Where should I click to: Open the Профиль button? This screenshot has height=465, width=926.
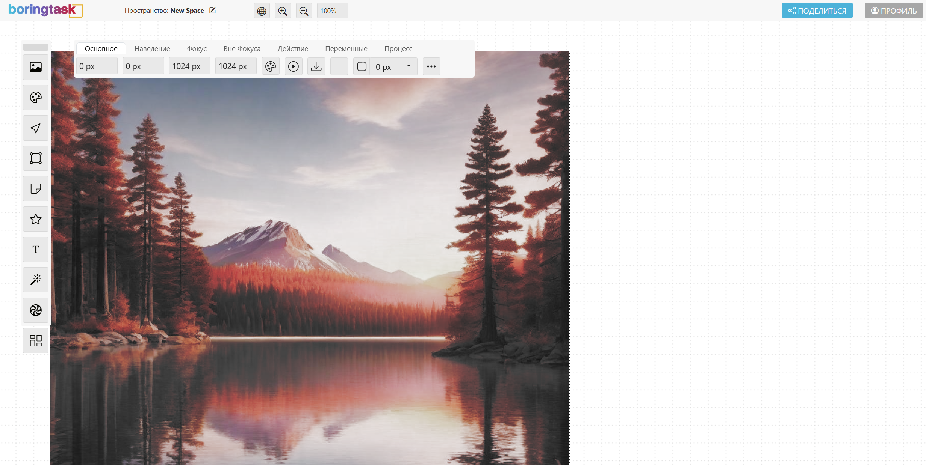pyautogui.click(x=894, y=11)
